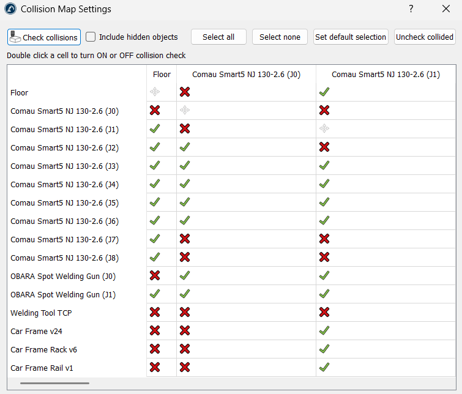Enable Include hidden objects checkbox
462x394 pixels.
point(91,37)
